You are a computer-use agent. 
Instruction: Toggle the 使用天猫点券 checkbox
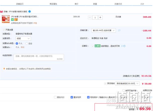tap(123, 90)
